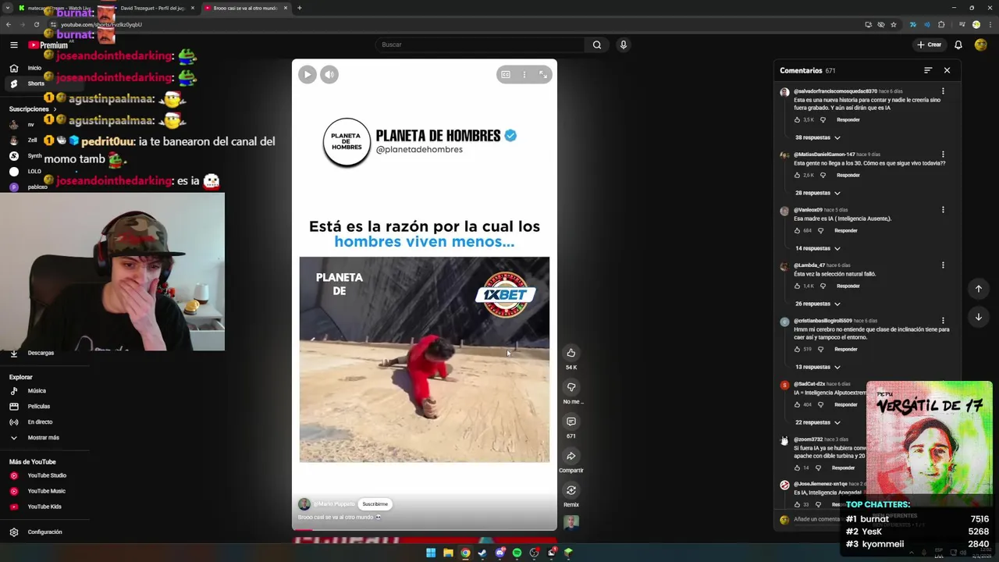The height and width of the screenshot is (562, 999).
Task: Toggle the YouTube hamburger guide menu
Action: coord(14,44)
